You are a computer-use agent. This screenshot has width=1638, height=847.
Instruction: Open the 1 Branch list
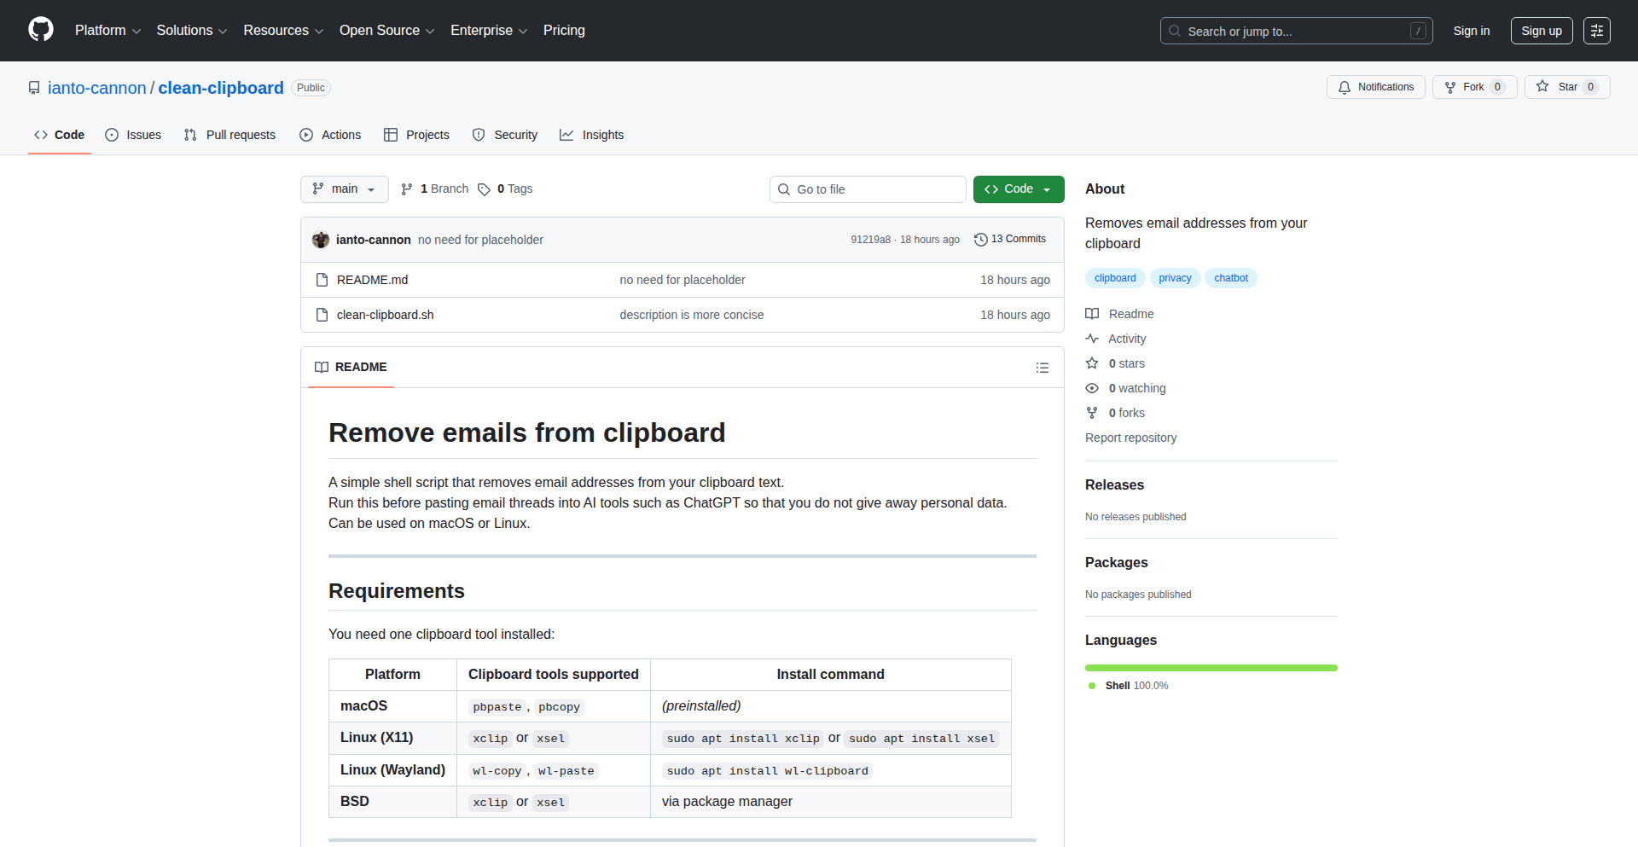click(x=435, y=189)
